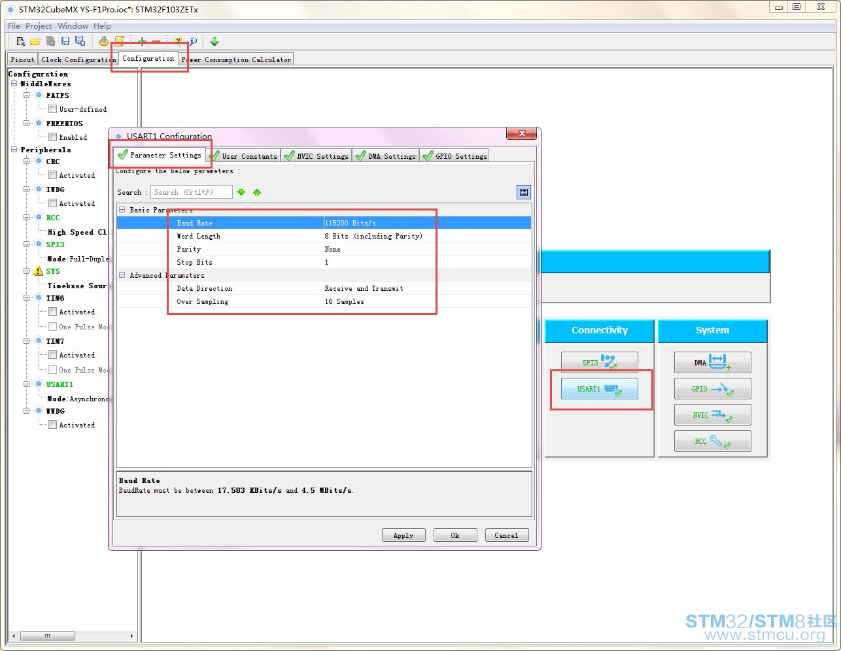The width and height of the screenshot is (841, 651).
Task: Switch to the NVIC Settings tab
Action: 317,156
